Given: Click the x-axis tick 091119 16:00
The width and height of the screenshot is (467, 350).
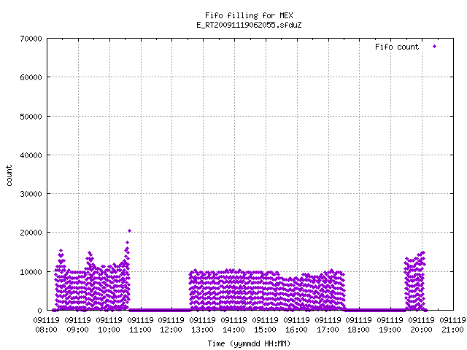Looking at the screenshot, I should coord(297,325).
